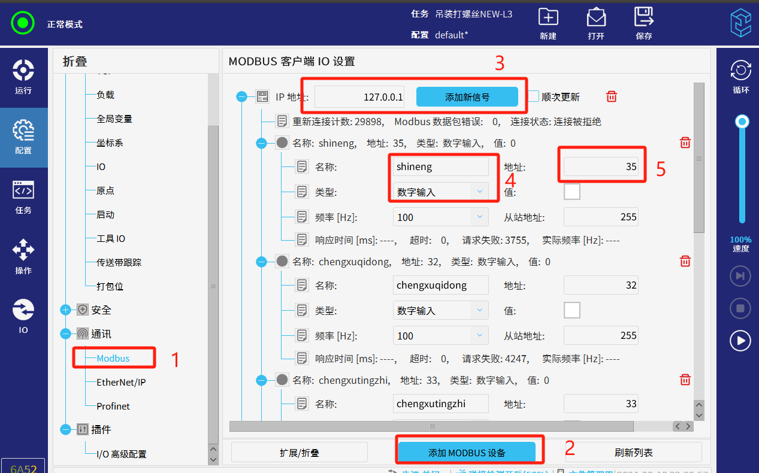Click the speed slider handle
This screenshot has height=473, width=759.
(742, 122)
